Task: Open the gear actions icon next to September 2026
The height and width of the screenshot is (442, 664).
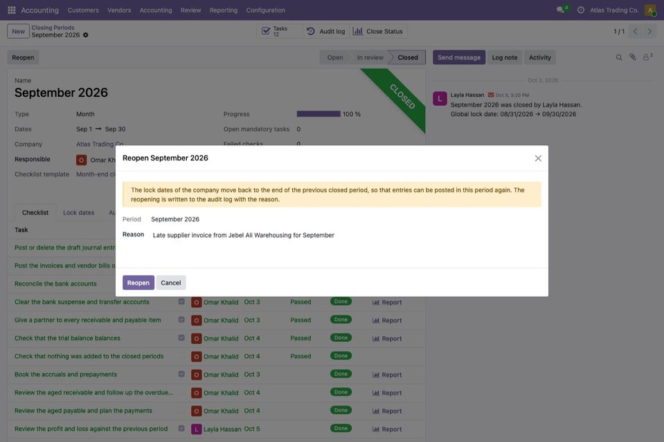Action: coord(86,35)
